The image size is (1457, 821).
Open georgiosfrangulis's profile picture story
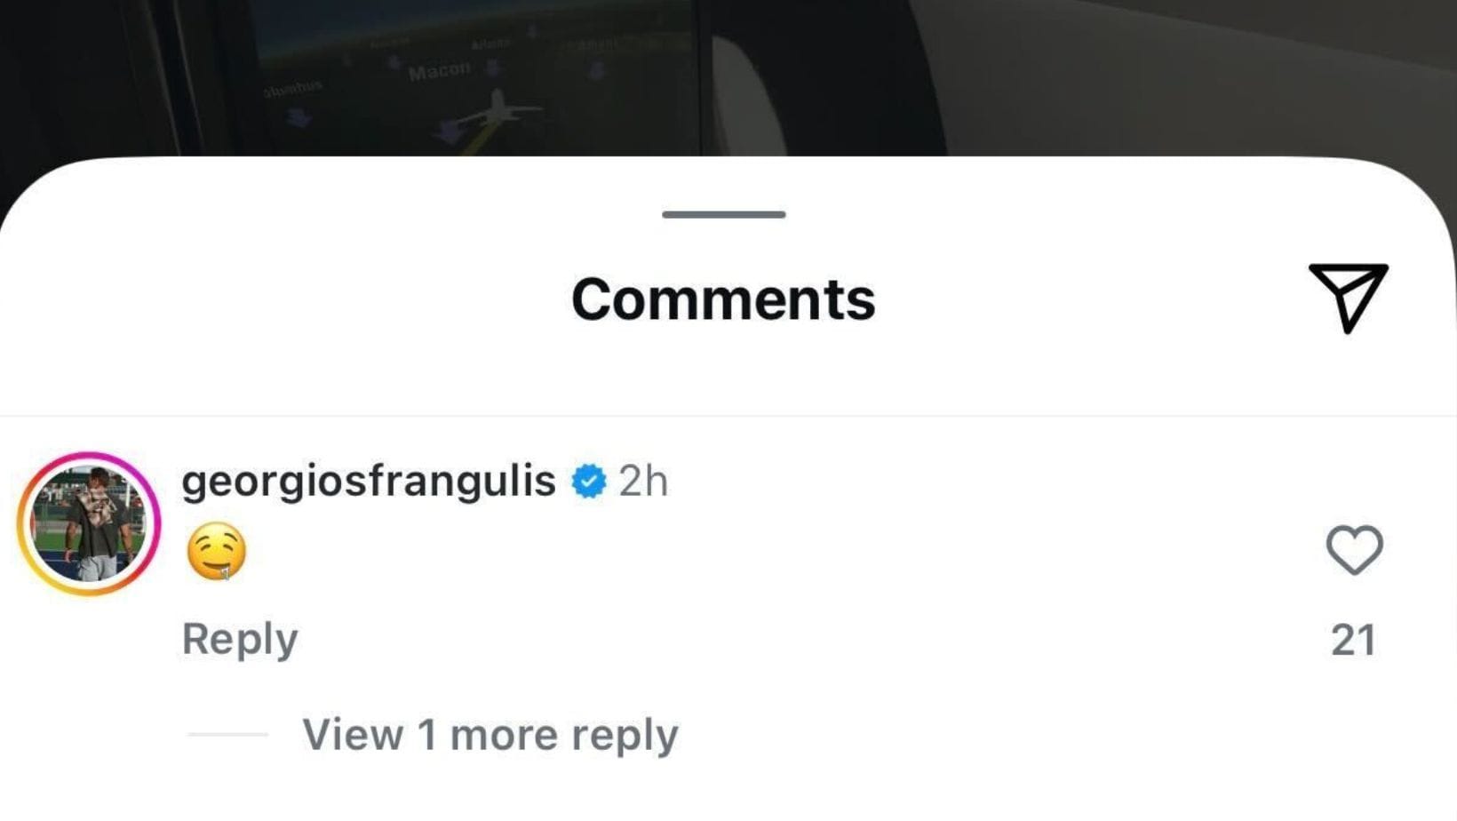[89, 524]
